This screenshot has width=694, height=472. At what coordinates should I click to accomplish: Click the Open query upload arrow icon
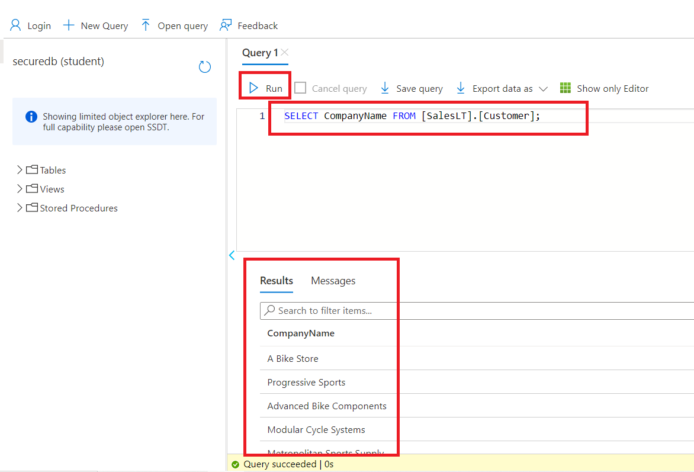[146, 25]
